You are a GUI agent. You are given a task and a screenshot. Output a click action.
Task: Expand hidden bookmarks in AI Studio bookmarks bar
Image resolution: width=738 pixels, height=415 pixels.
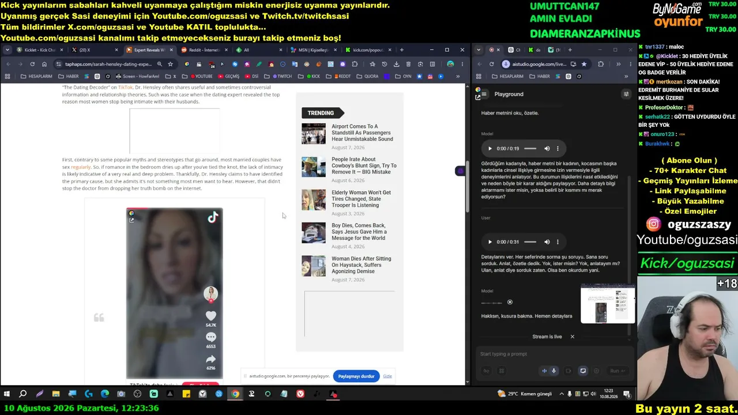coord(626,76)
